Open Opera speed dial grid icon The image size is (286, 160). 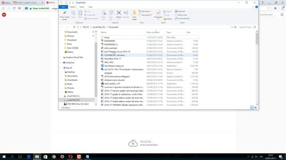[x=20, y=8]
